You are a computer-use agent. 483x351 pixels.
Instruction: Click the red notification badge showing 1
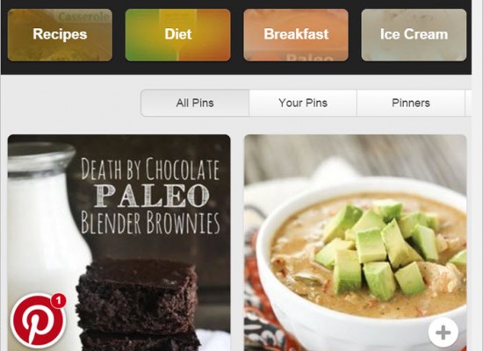coord(58,300)
